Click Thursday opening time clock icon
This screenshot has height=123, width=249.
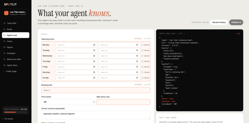click(x=94, y=61)
